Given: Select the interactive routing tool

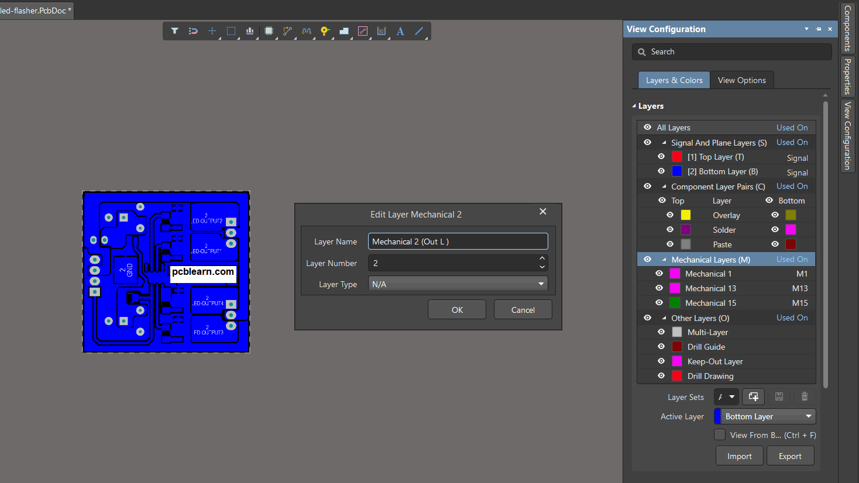Looking at the screenshot, I should pos(287,31).
